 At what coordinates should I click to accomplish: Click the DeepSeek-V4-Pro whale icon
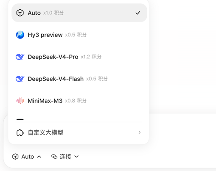click(20, 57)
